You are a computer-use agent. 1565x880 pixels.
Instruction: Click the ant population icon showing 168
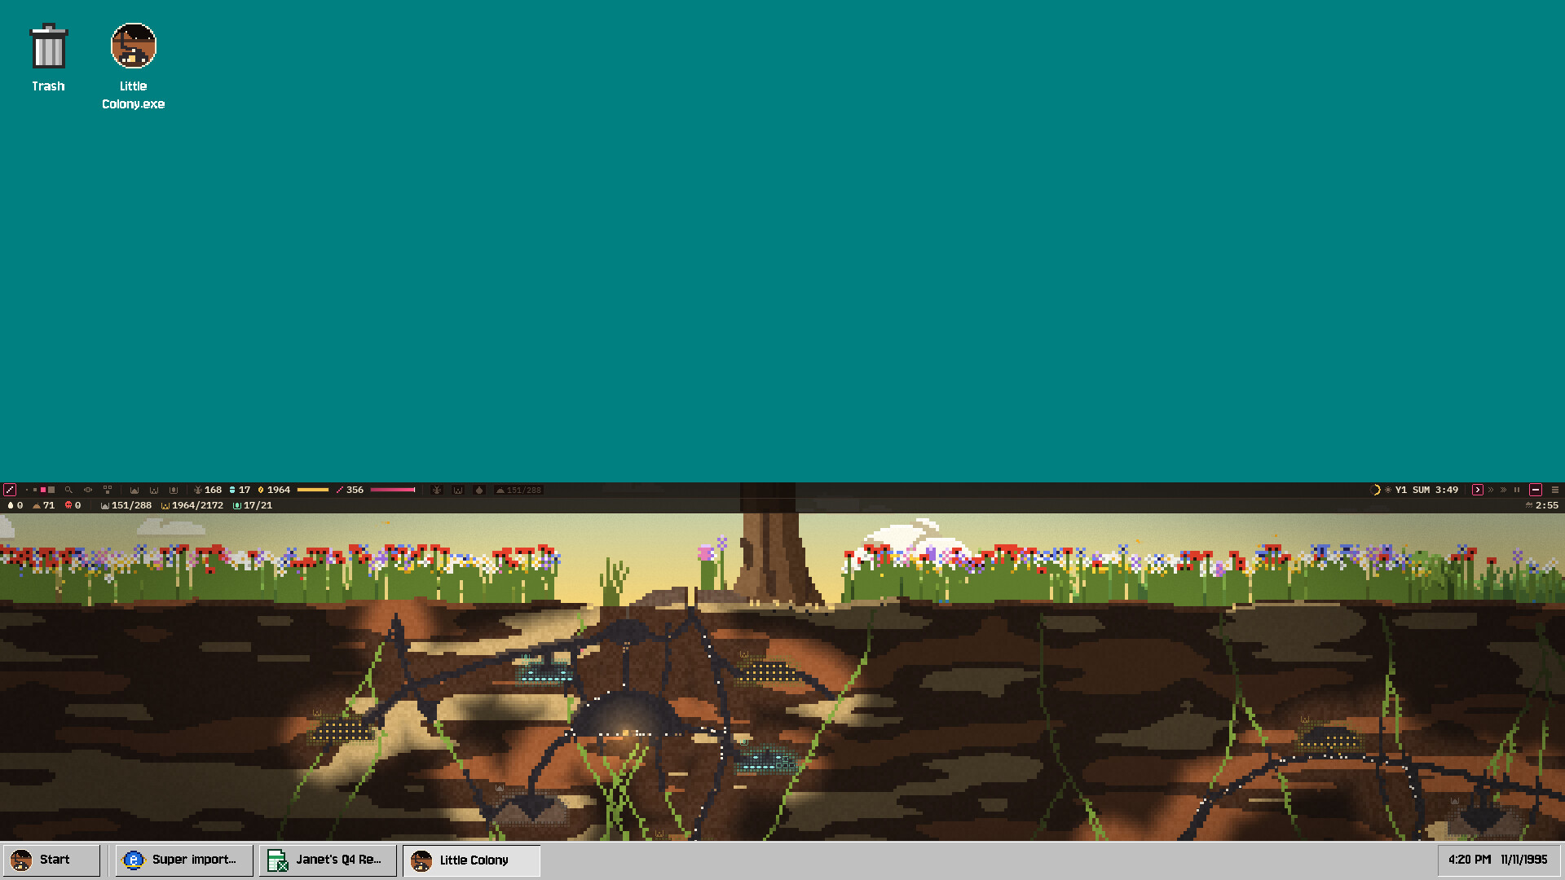click(x=198, y=490)
